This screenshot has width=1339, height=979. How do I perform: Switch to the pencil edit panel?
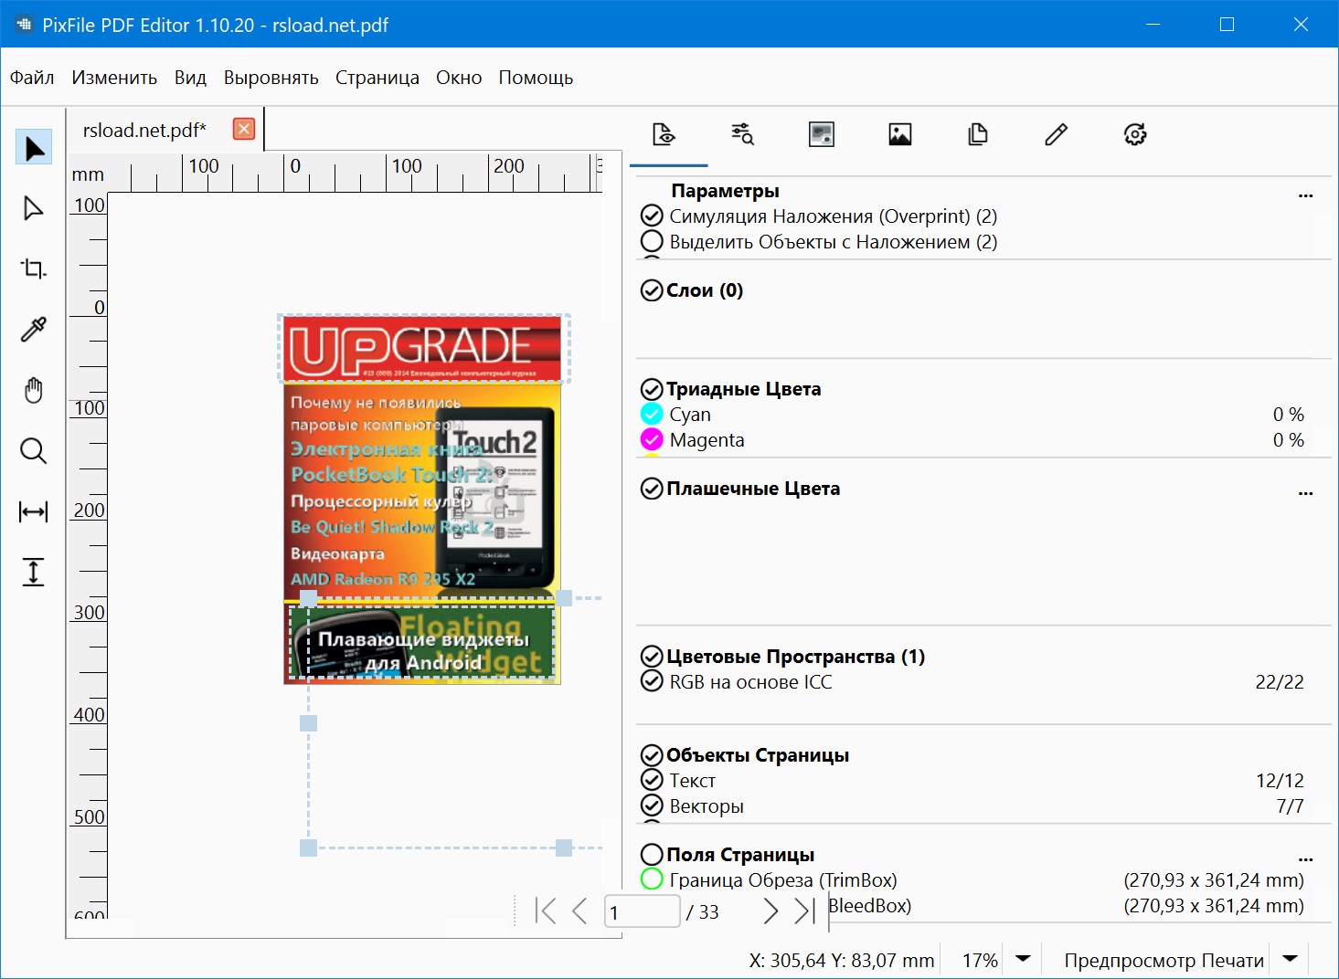click(x=1056, y=133)
